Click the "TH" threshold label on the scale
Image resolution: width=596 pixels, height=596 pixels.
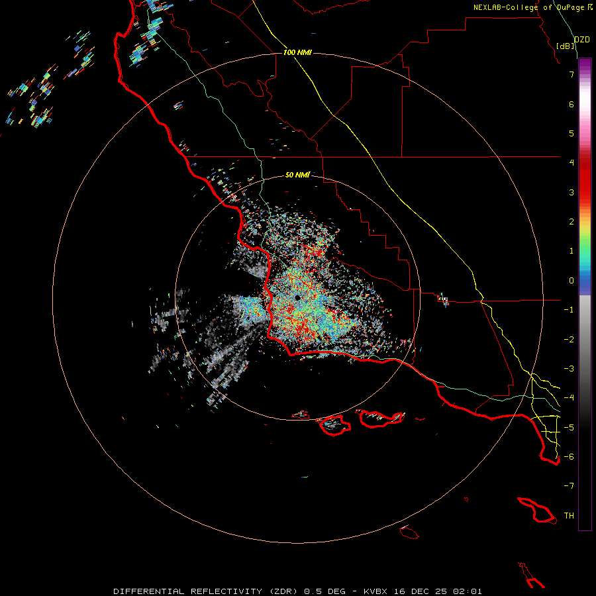[x=569, y=516]
